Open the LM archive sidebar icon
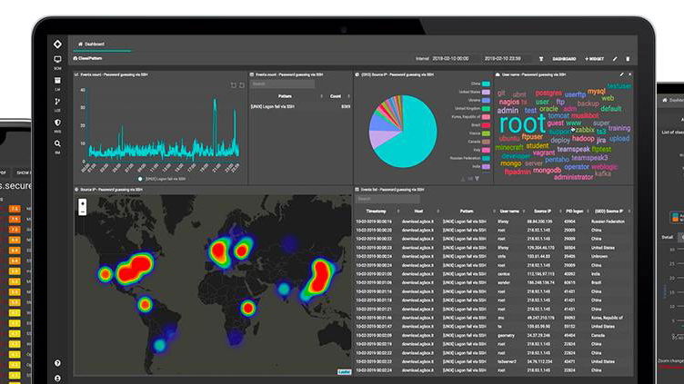Screen dimensions: 684x384 (x=57, y=82)
